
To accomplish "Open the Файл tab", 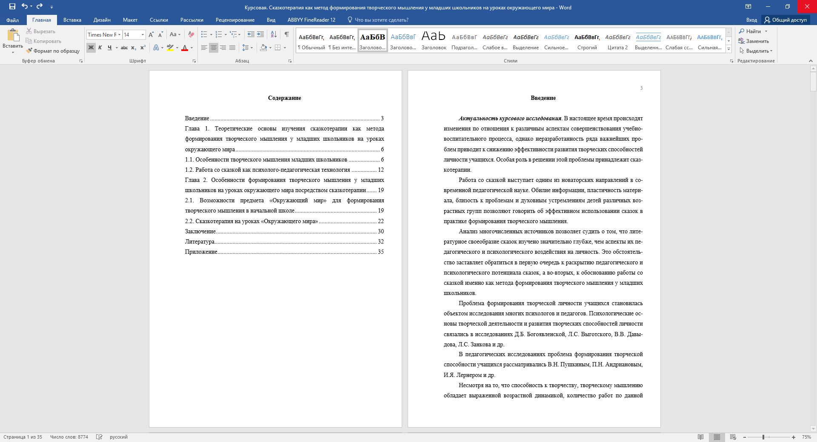I will [x=12, y=20].
